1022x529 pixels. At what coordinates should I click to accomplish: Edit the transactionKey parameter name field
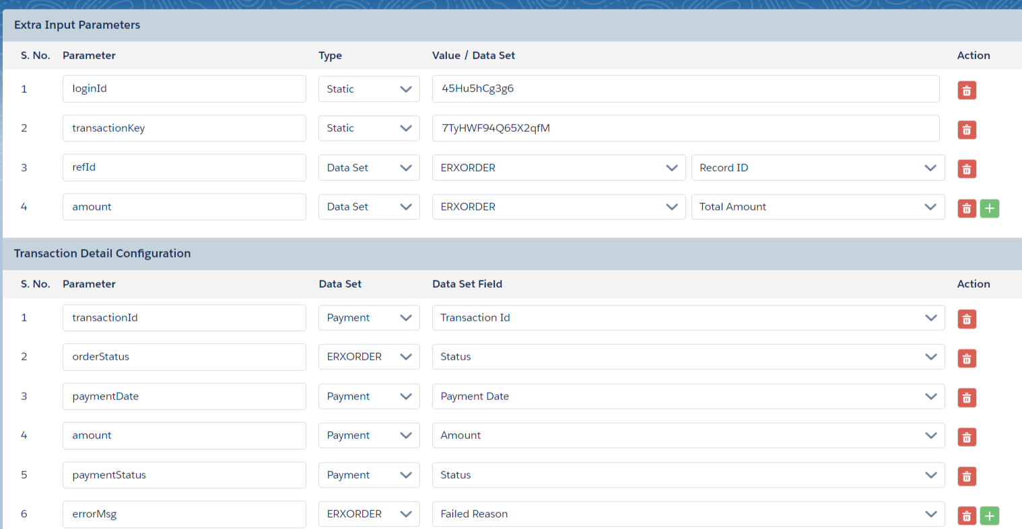(x=184, y=128)
